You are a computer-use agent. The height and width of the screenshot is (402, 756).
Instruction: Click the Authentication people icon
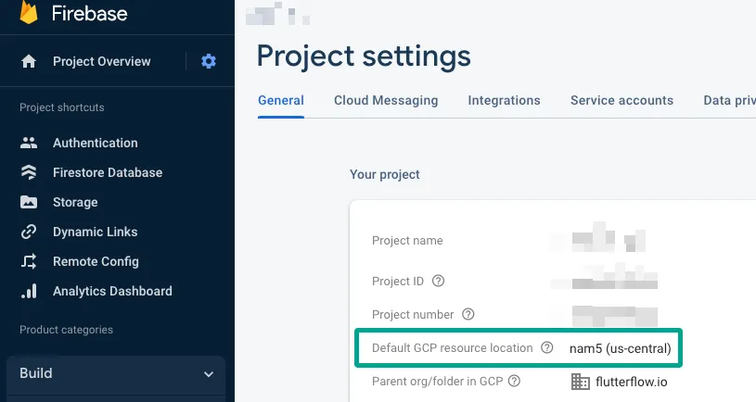click(x=29, y=143)
